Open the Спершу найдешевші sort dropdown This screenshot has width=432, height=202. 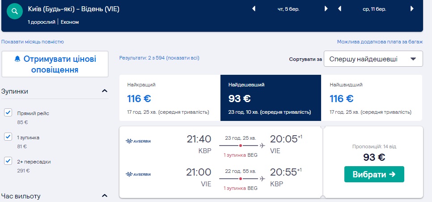pos(373,59)
